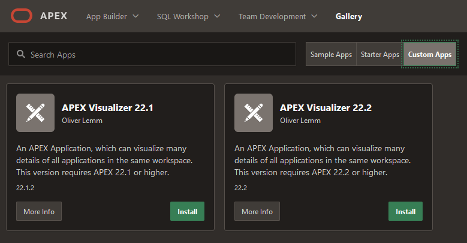Click the description mentioning APEX 22.1 or higher
The width and height of the screenshot is (467, 243).
point(104,160)
